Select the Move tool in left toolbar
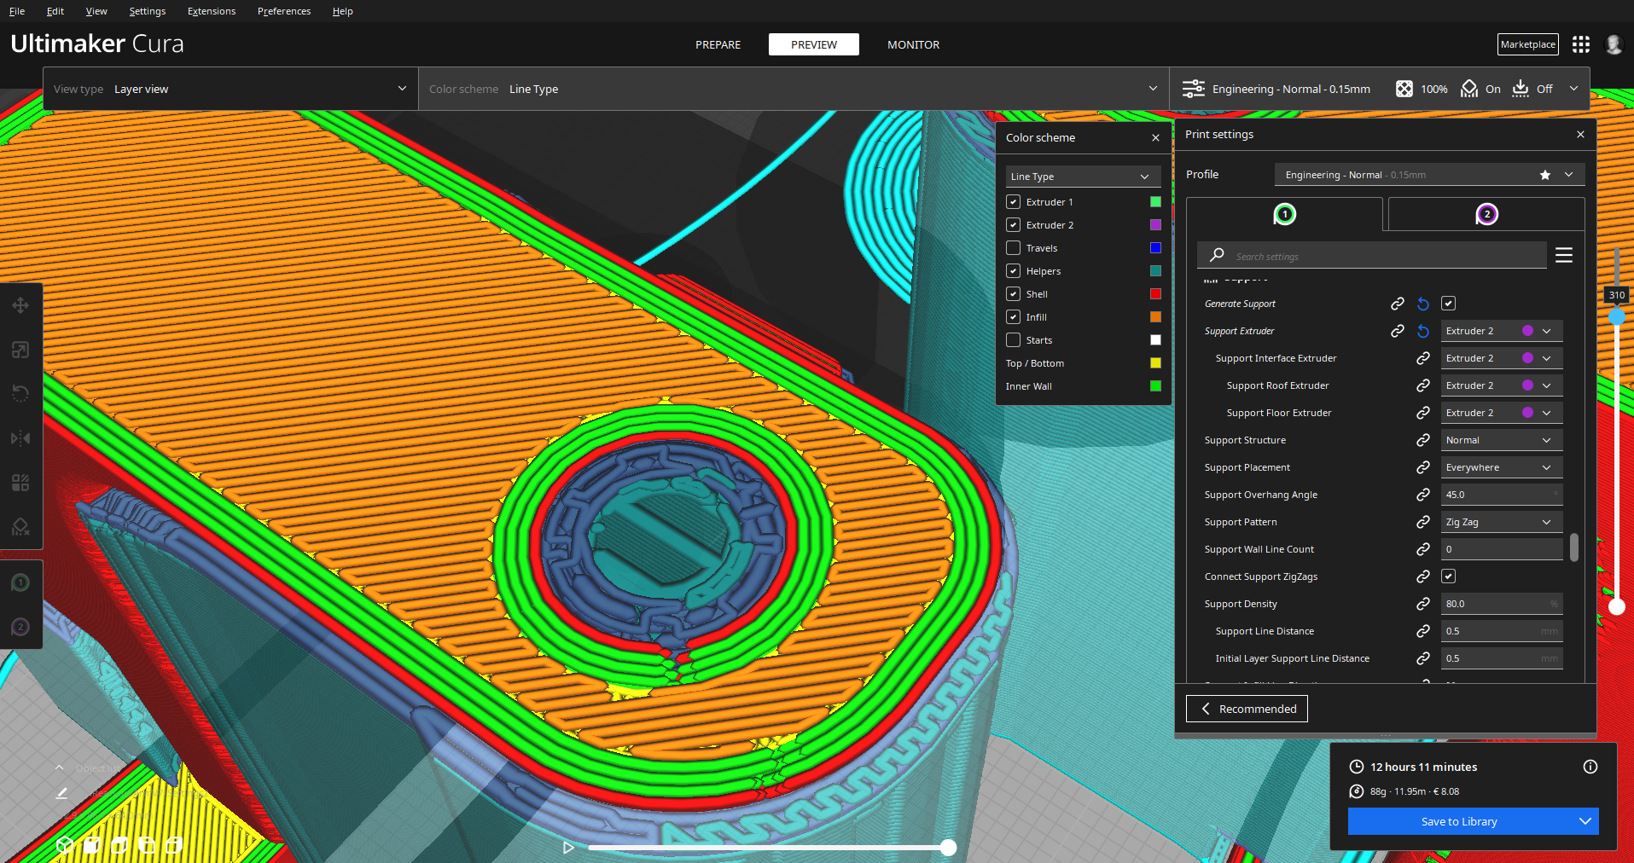The height and width of the screenshot is (863, 1634). (20, 305)
